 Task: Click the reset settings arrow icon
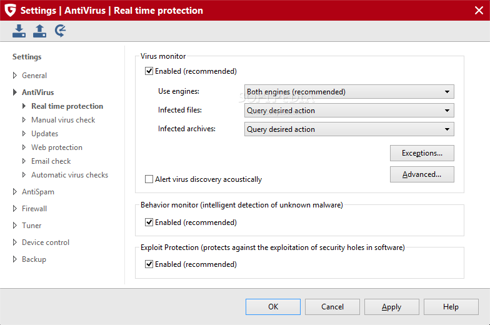(60, 31)
